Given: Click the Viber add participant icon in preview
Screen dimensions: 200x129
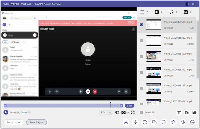Looking at the screenshot, I should (x=50, y=91).
